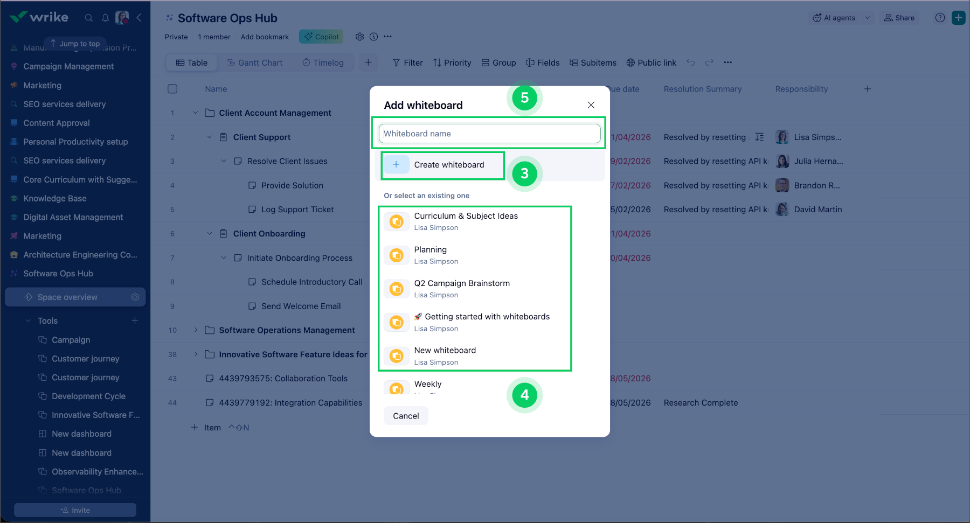
Task: Expand Innovative Software Feature Ideas folder
Action: click(x=196, y=354)
